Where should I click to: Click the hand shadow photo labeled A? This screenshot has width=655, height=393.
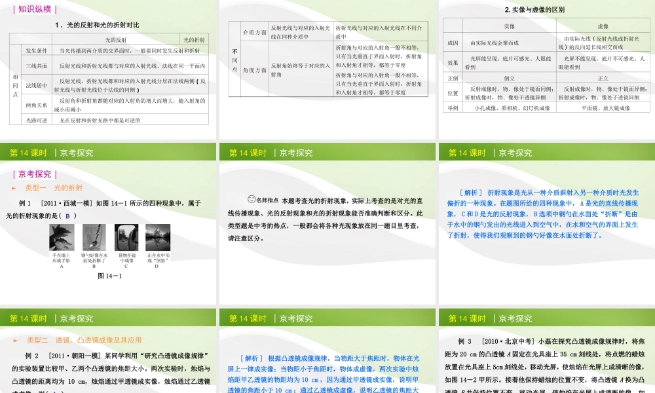[62, 237]
